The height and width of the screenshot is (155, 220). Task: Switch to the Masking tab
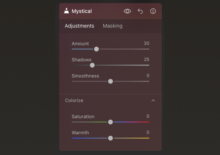[113, 26]
